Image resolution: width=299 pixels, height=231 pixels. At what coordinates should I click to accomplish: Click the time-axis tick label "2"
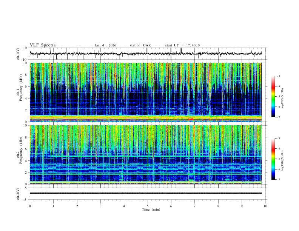(x=77, y=206)
